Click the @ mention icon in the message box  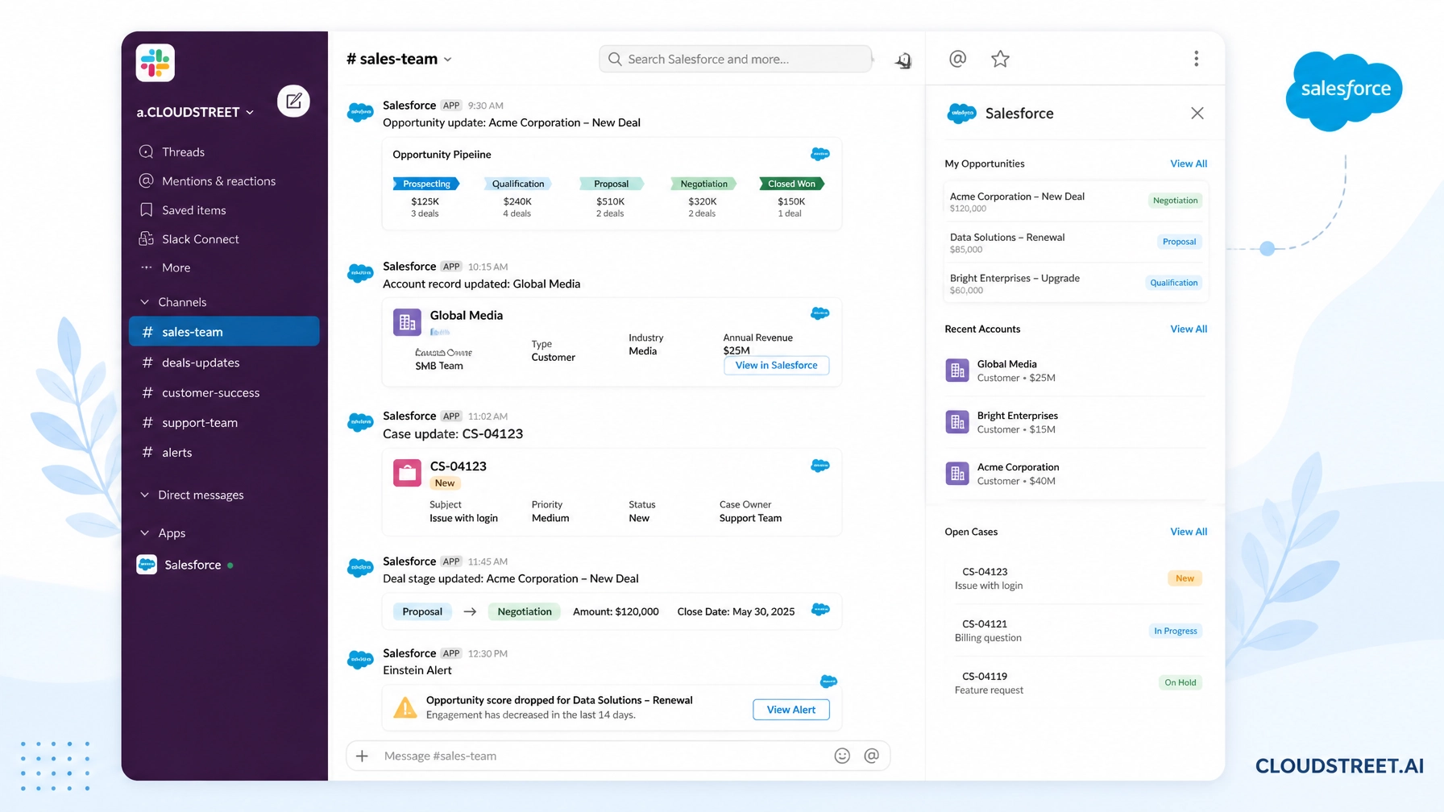871,756
